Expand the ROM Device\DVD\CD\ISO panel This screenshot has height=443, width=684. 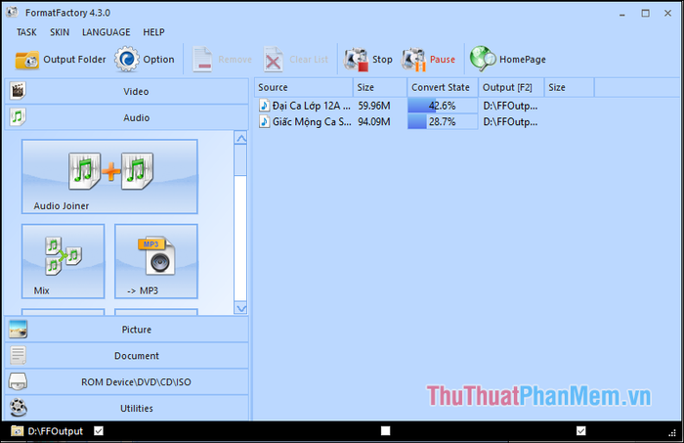tap(126, 382)
